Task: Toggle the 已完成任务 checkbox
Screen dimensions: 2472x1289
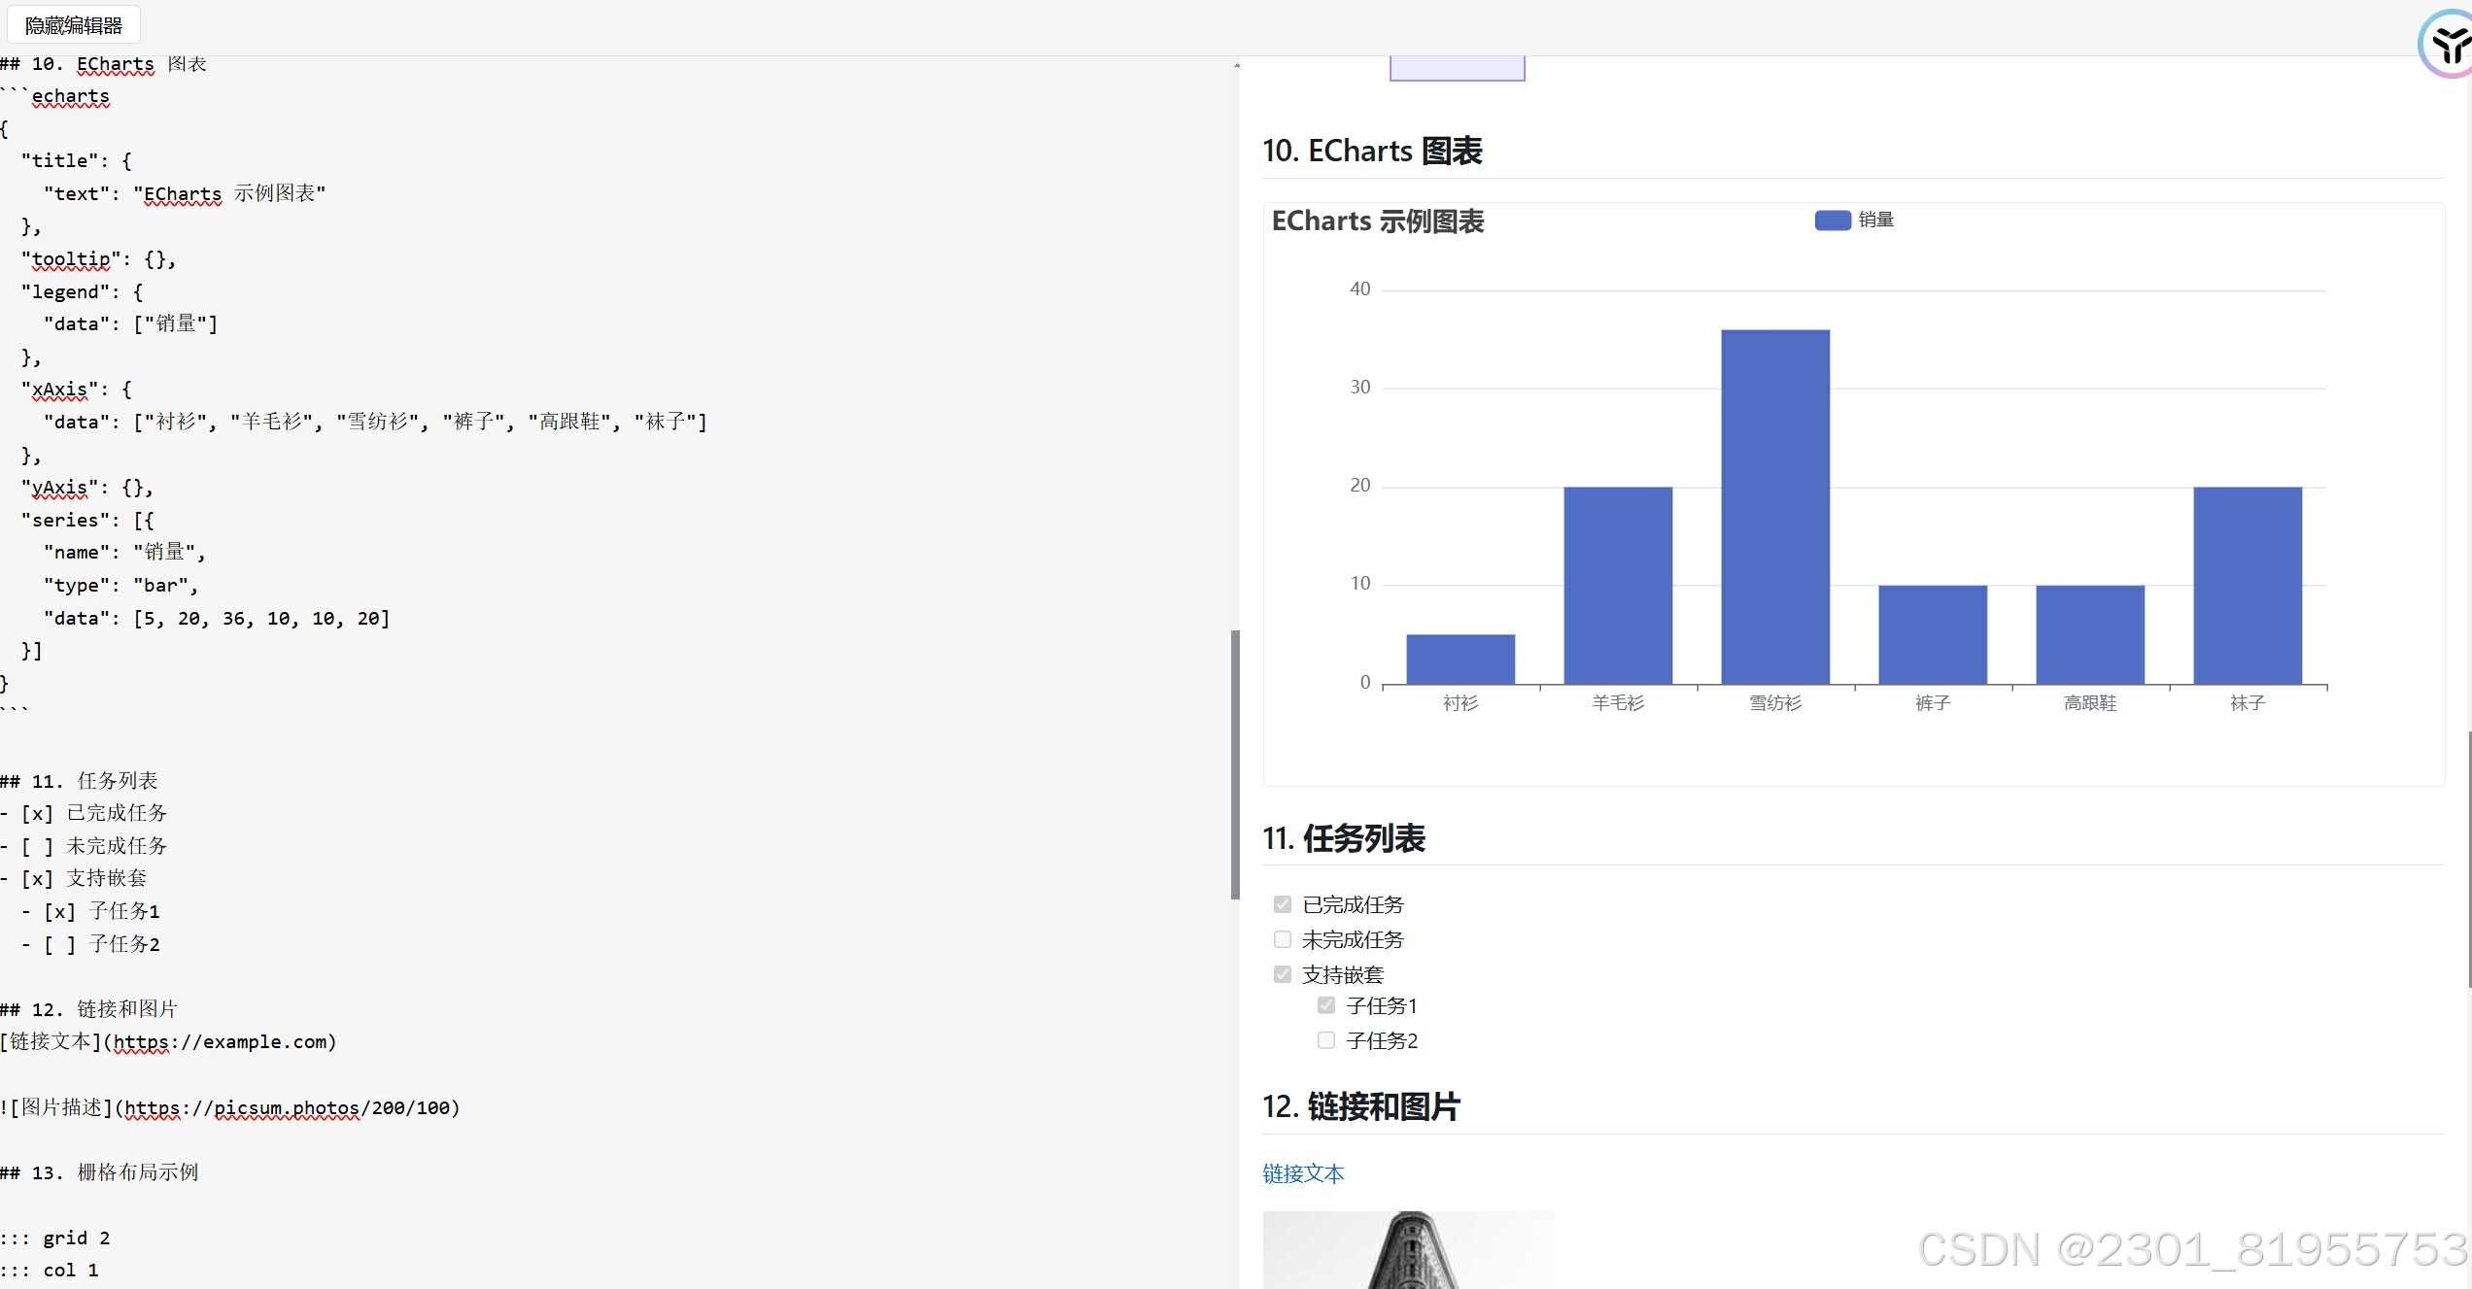Action: point(1283,904)
